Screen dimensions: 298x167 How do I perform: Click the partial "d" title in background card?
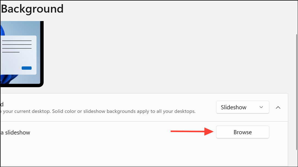tap(2, 104)
